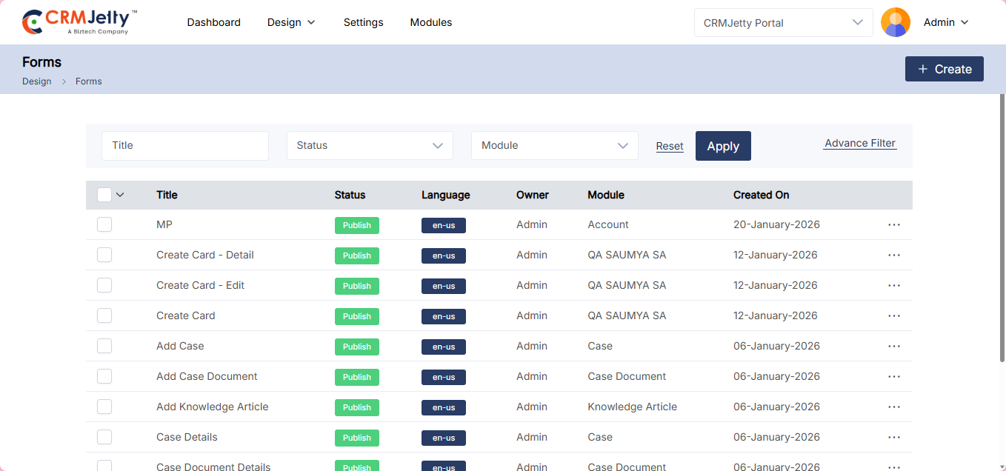Tick the select-all checkbox in table header
This screenshot has height=471, width=1006.
coord(104,195)
